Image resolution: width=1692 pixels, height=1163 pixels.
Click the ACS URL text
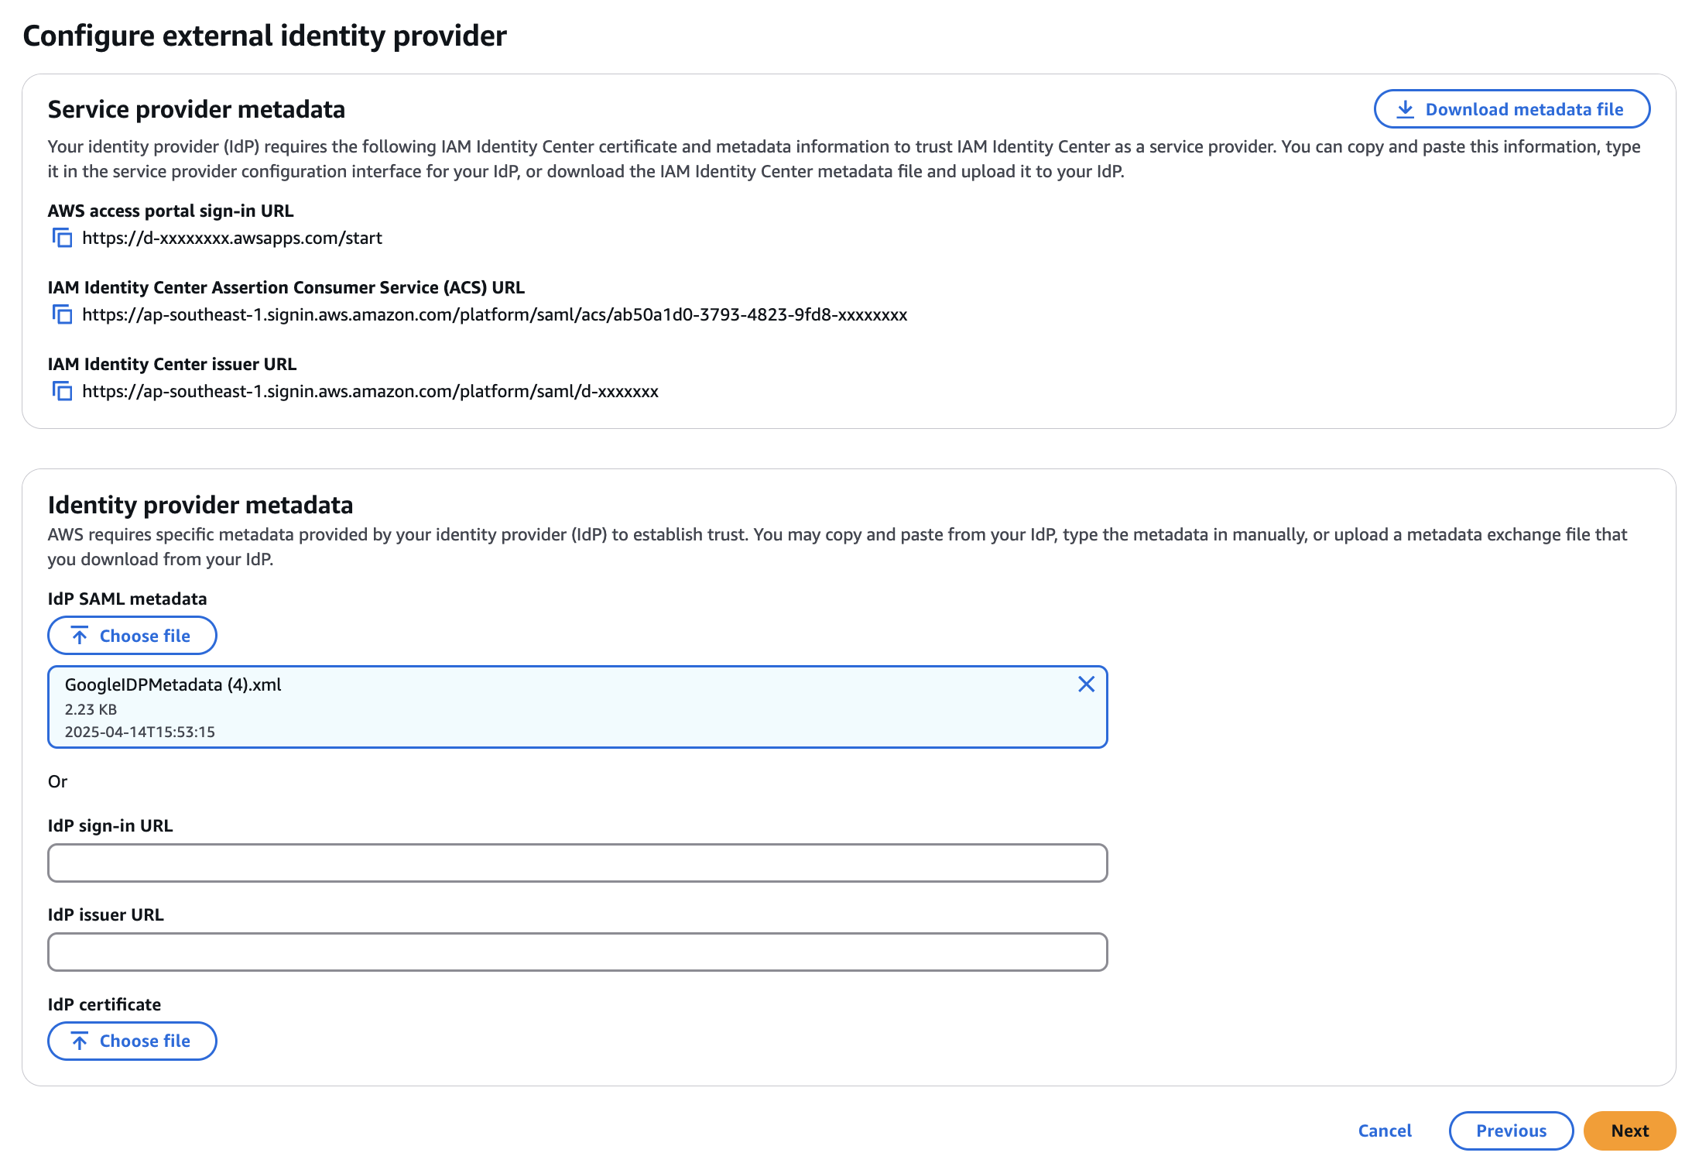[495, 314]
